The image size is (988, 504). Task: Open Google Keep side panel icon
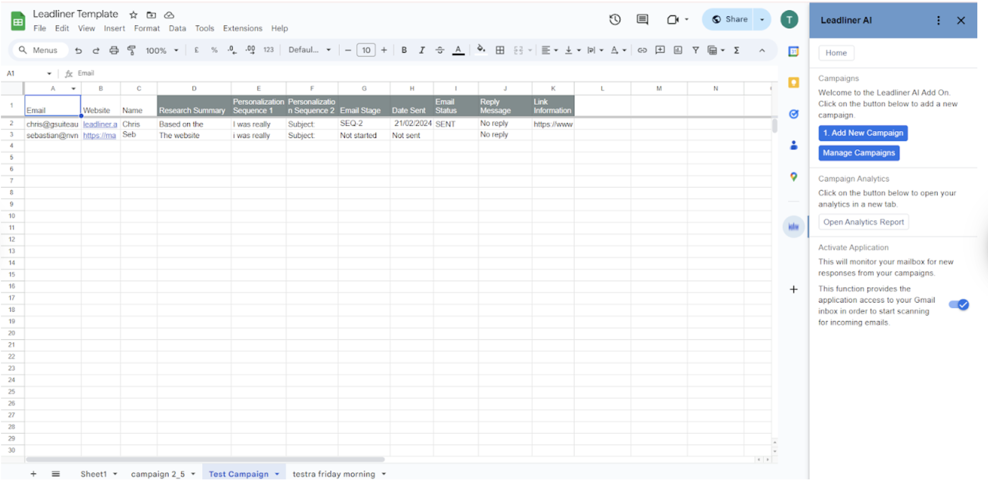pyautogui.click(x=793, y=82)
